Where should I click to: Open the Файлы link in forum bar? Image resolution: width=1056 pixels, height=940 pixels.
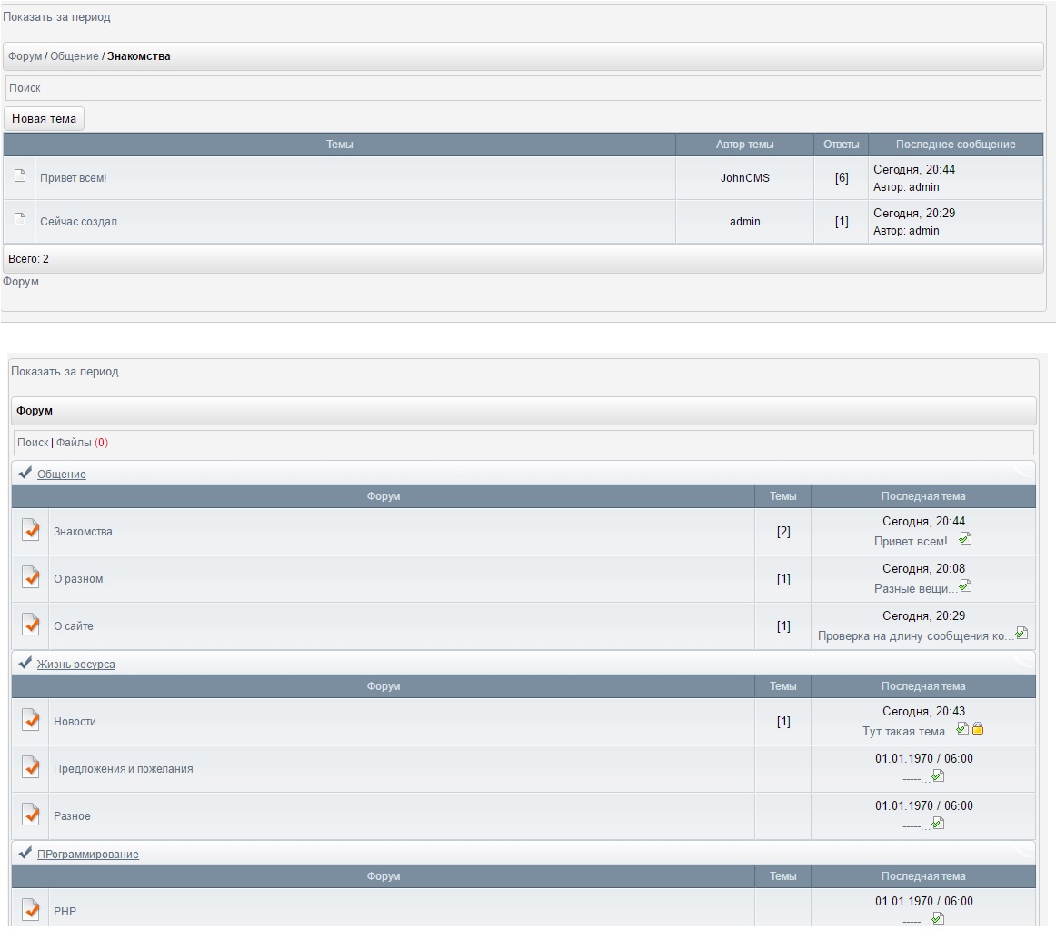74,443
